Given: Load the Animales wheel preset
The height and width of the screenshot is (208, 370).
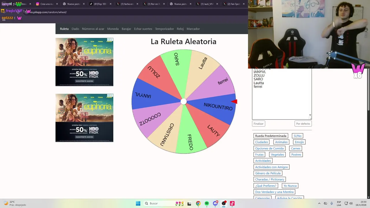Looking at the screenshot, I should tap(281, 142).
